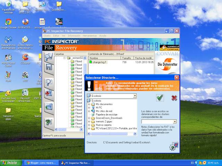Select the change.log.1 file row

[x=100, y=62]
